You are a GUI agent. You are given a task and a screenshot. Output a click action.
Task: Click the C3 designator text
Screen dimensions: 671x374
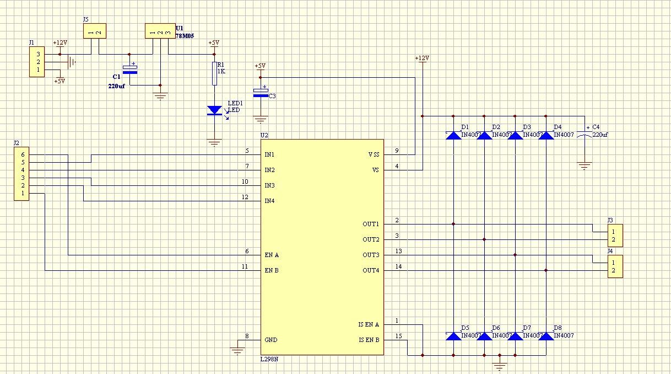pyautogui.click(x=272, y=96)
